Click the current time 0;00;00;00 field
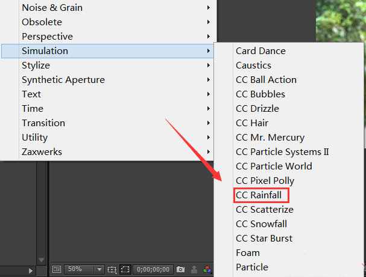 pyautogui.click(x=153, y=270)
